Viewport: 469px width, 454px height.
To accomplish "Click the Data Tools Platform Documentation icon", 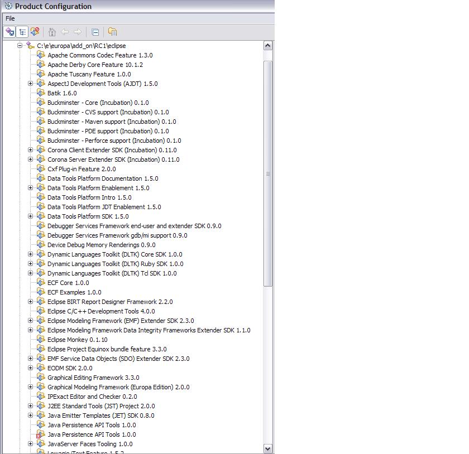I will (41, 178).
